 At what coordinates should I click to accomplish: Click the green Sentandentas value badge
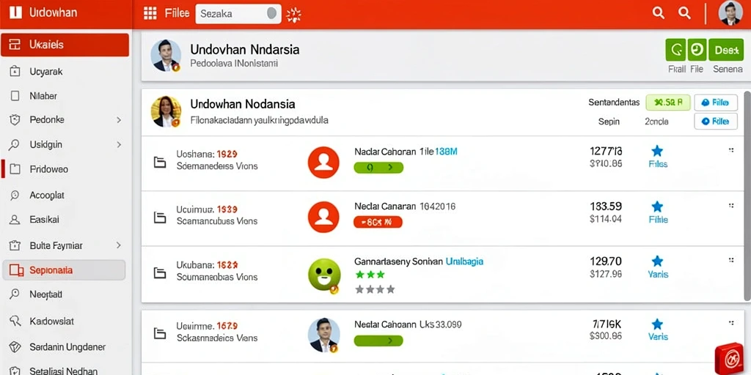(667, 102)
